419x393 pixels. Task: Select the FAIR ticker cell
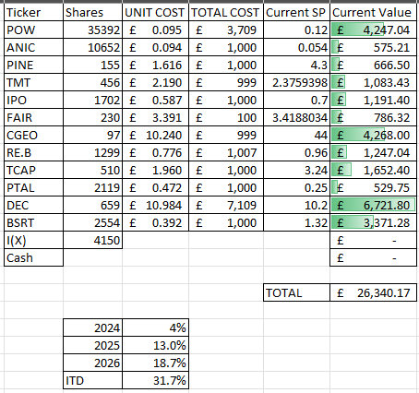click(x=33, y=117)
